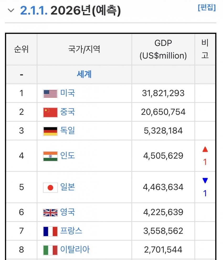Open the 세계 link
This screenshot has height=260, width=223.
(84, 74)
